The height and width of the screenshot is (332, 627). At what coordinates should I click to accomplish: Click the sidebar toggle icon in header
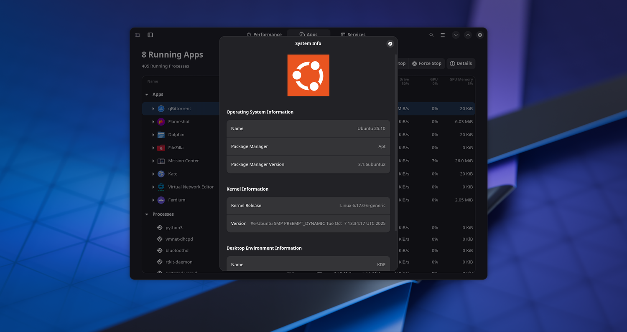click(150, 35)
